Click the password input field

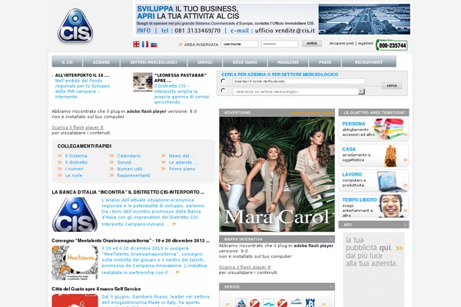pos(280,44)
